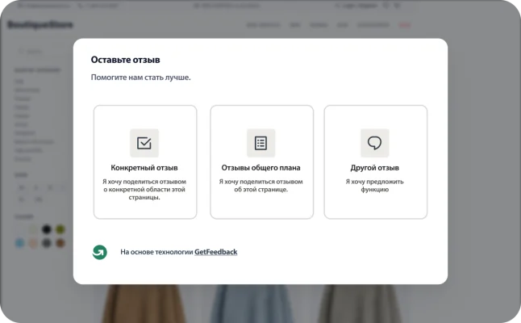The width and height of the screenshot is (521, 323).
Task: Click the Помогите нам стать лучше text
Action: pyautogui.click(x=141, y=78)
